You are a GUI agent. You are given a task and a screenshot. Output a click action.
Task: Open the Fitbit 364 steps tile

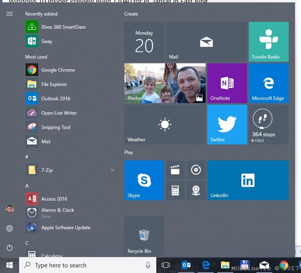pos(268,124)
